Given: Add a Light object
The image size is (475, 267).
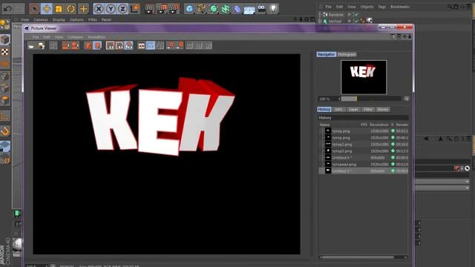Looking at the screenshot, I should 273,9.
